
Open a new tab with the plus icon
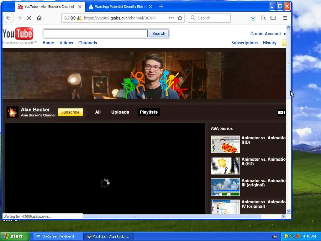pyautogui.click(x=161, y=7)
